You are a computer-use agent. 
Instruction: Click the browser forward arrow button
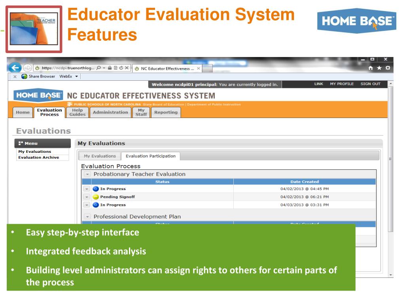pos(27,68)
